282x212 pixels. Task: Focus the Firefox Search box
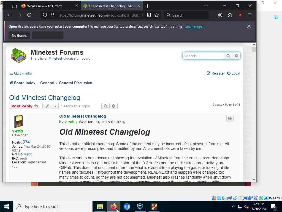(186, 15)
